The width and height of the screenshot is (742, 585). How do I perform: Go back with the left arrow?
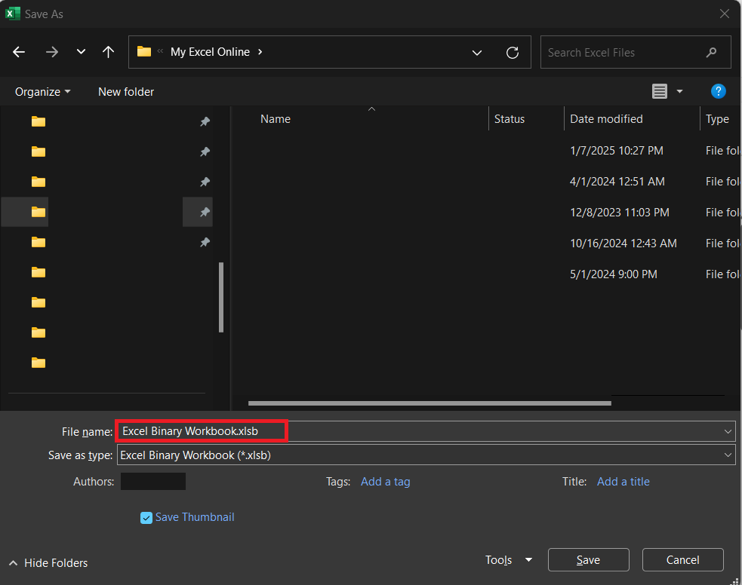(19, 52)
